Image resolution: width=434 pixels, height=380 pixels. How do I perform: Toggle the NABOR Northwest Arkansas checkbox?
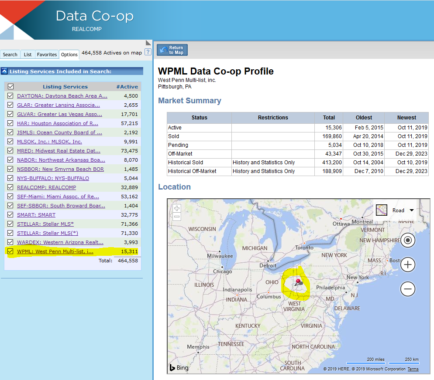(x=10, y=159)
